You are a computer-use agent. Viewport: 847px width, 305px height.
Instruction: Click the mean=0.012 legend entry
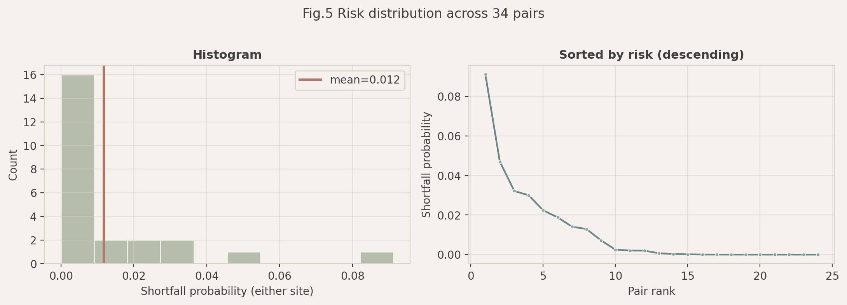click(365, 80)
